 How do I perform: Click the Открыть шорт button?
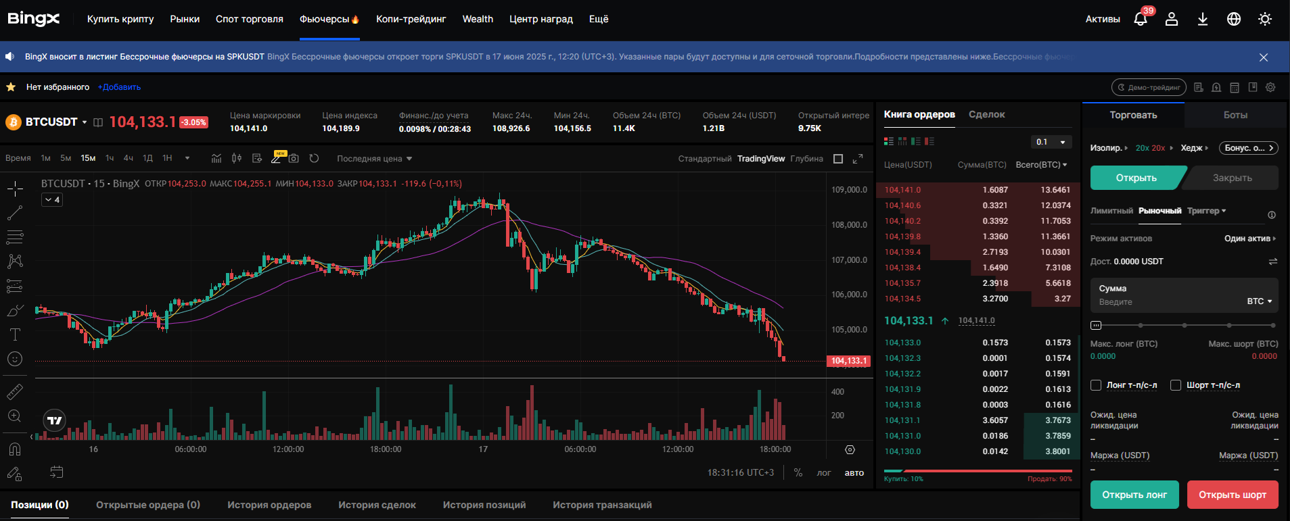click(x=1233, y=495)
